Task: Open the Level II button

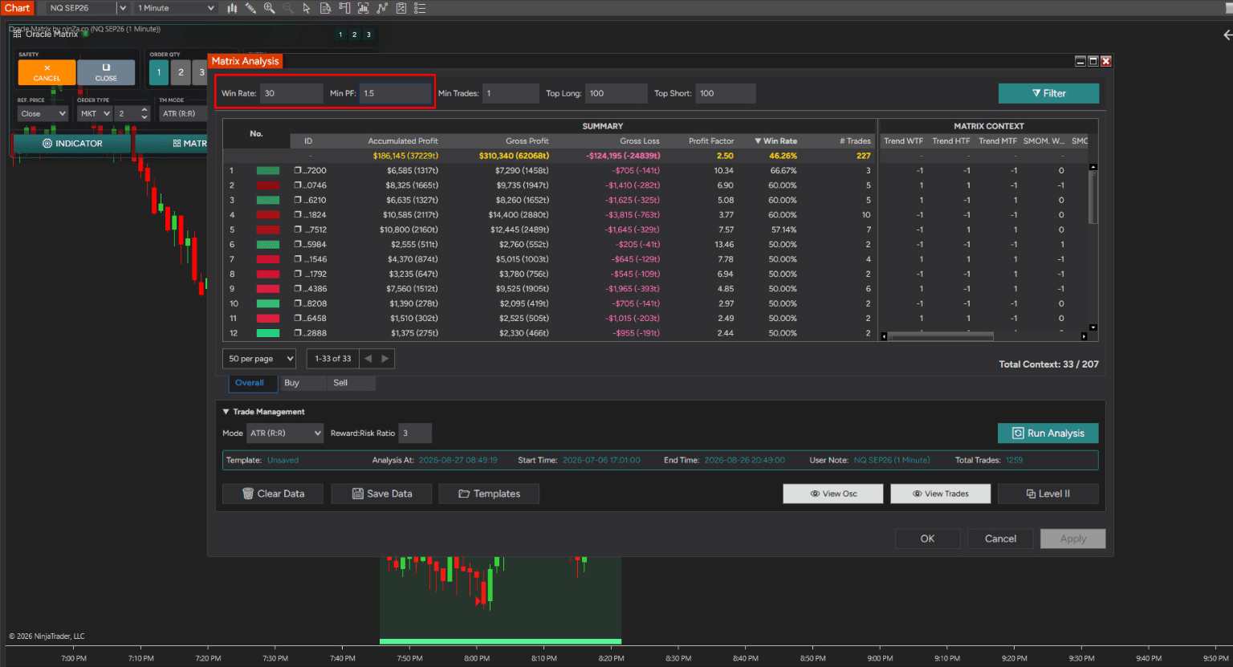Action: pyautogui.click(x=1048, y=494)
